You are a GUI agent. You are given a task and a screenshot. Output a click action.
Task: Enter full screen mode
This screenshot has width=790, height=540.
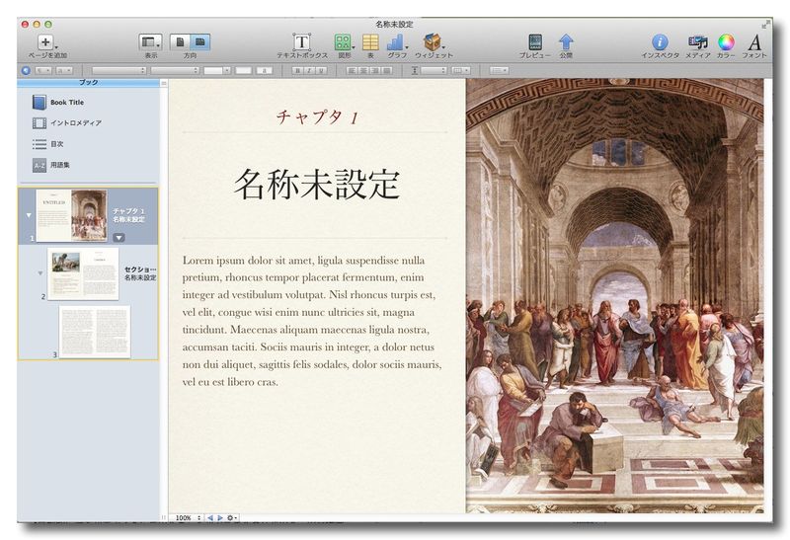766,24
